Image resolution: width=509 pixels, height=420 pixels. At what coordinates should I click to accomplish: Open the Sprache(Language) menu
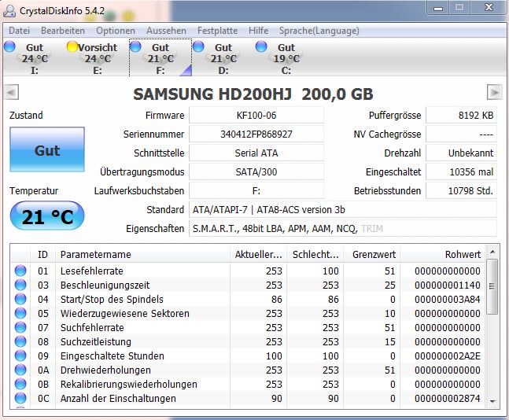(319, 31)
